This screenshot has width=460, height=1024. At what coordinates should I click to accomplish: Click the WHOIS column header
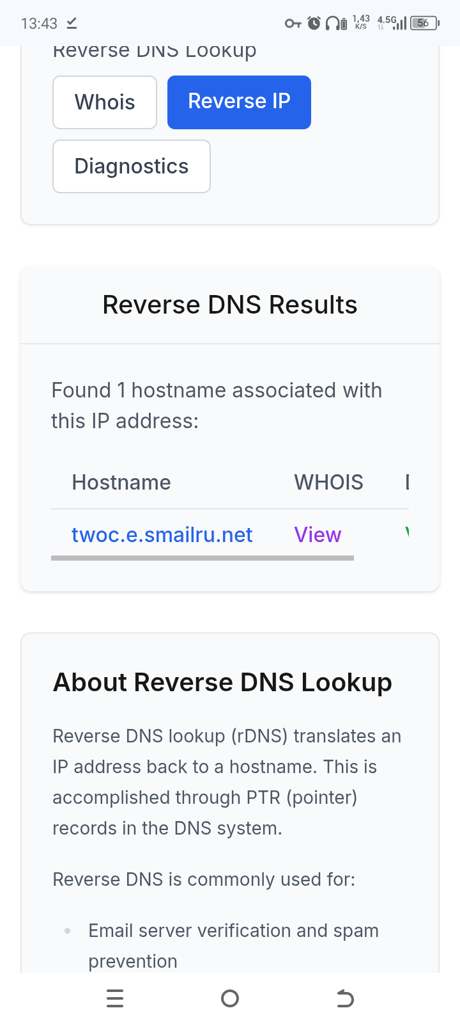click(x=328, y=482)
